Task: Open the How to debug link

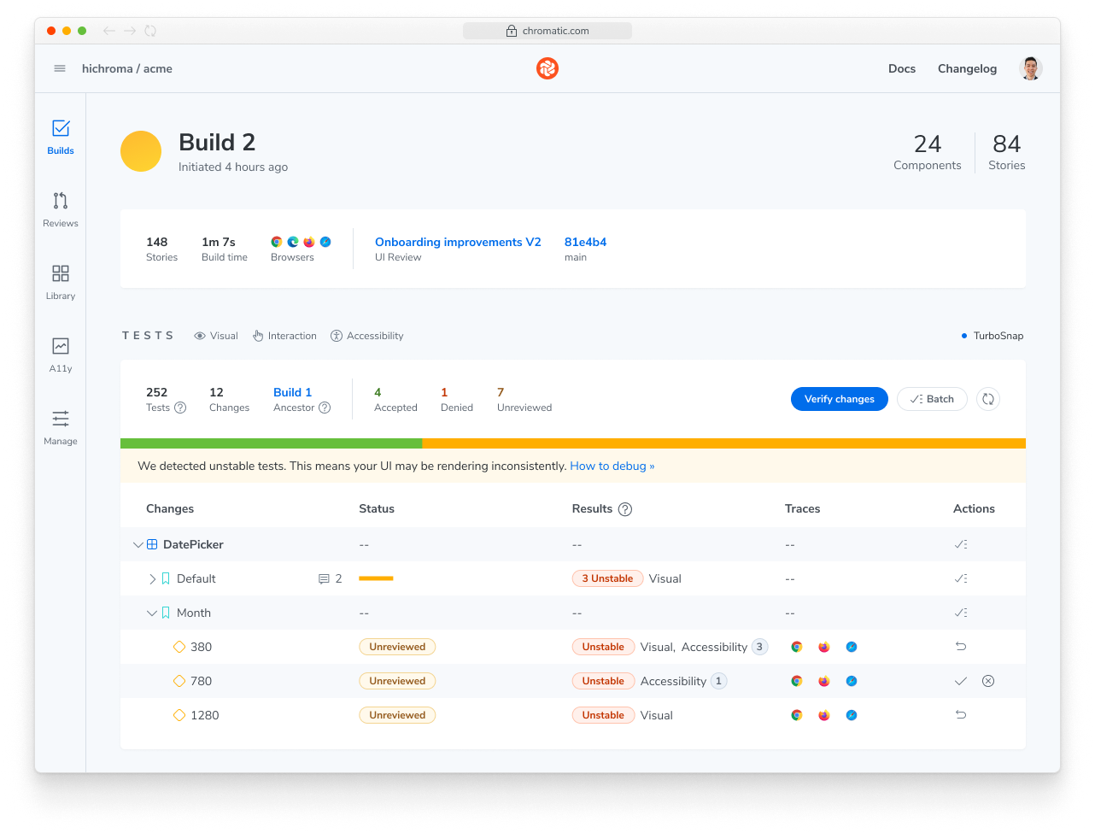Action: (612, 466)
